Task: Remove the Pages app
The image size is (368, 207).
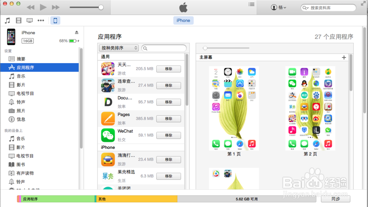Action: [169, 119]
